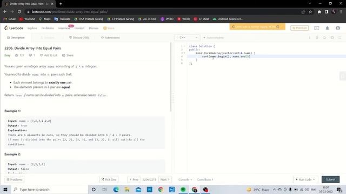Viewport: 346px width, 194px height.
Task: Select the problem title text
Action: (x=32, y=48)
